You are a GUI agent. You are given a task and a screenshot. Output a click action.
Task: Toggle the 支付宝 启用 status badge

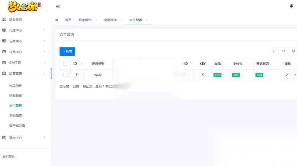tap(236, 75)
